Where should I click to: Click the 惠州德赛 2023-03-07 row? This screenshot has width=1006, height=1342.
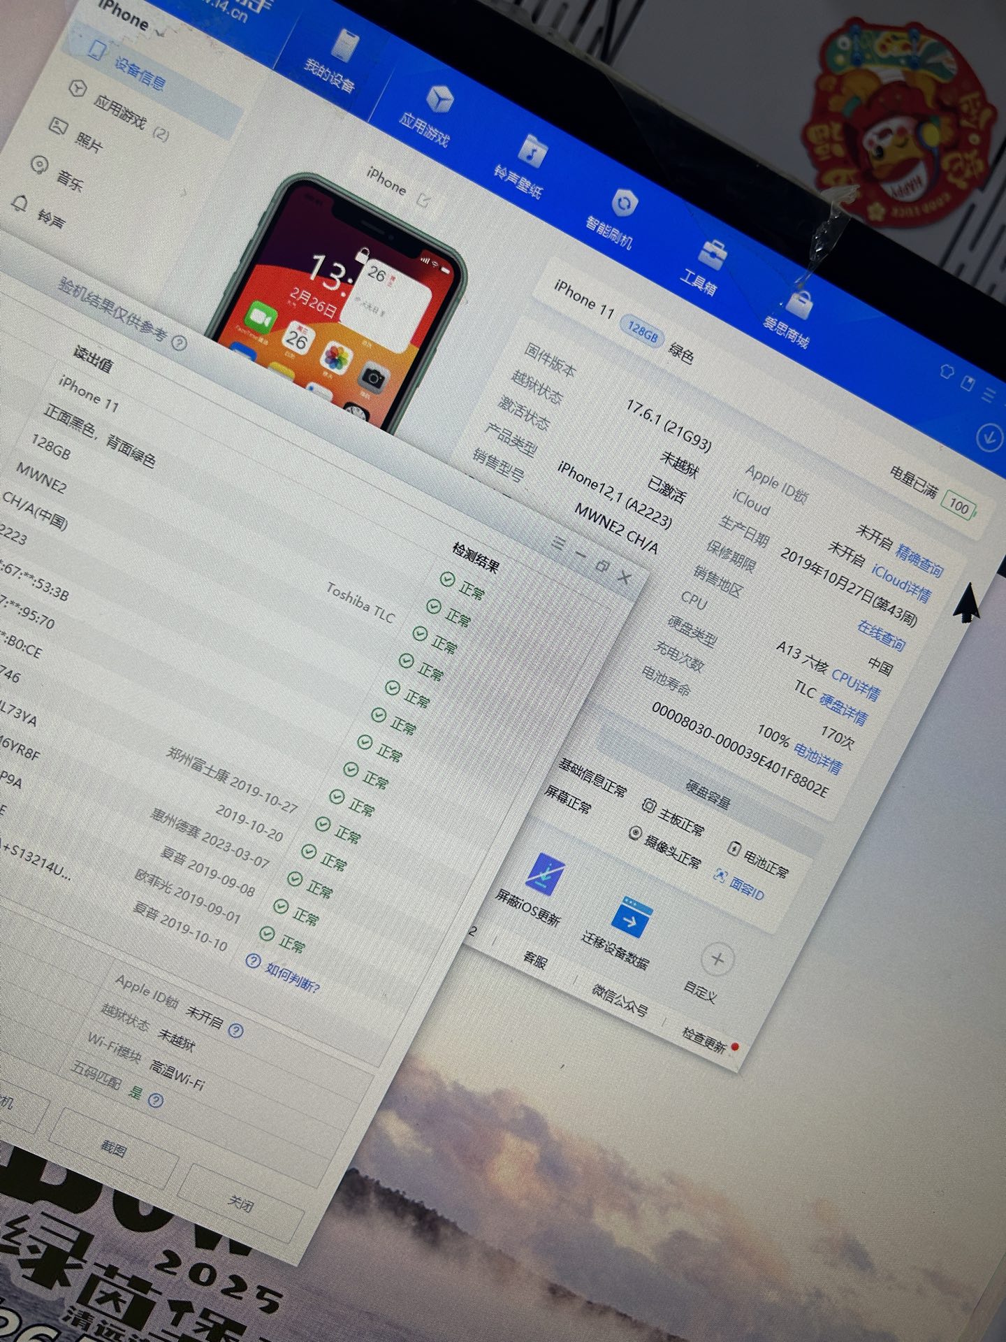tap(210, 838)
